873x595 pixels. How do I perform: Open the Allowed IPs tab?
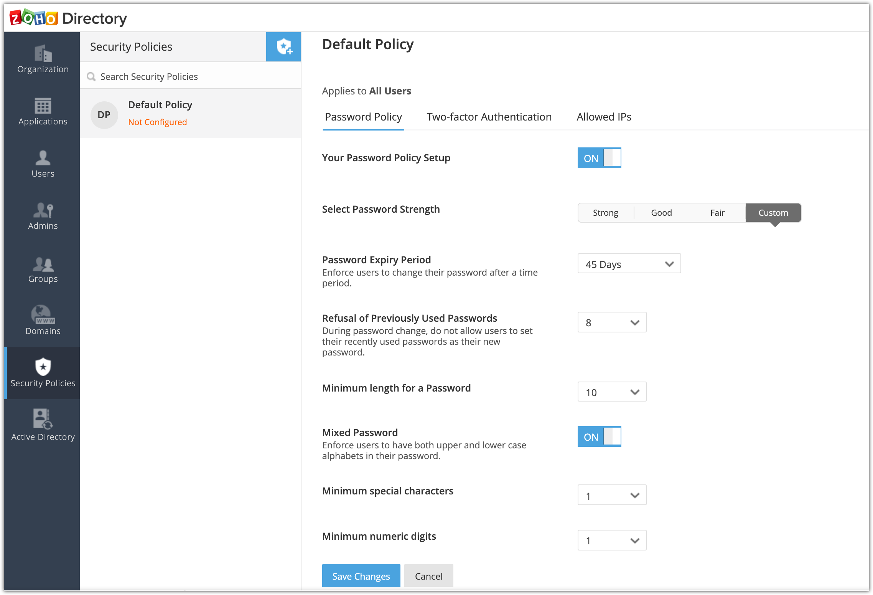pyautogui.click(x=604, y=117)
